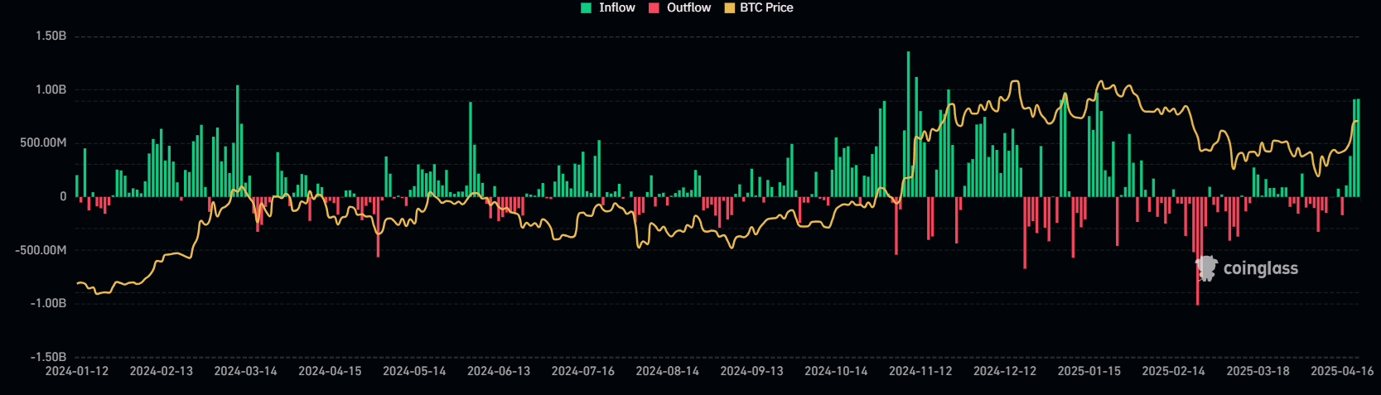Click the 1.50B y-axis label
This screenshot has width=1381, height=395.
(51, 36)
